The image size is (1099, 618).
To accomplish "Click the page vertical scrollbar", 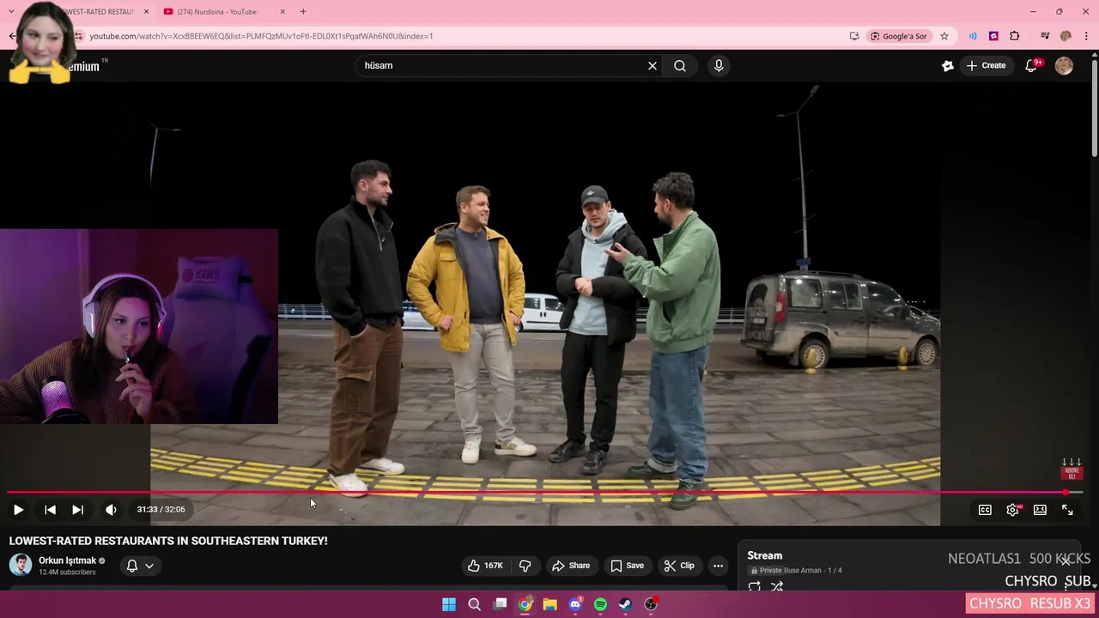I will coord(1094,107).
